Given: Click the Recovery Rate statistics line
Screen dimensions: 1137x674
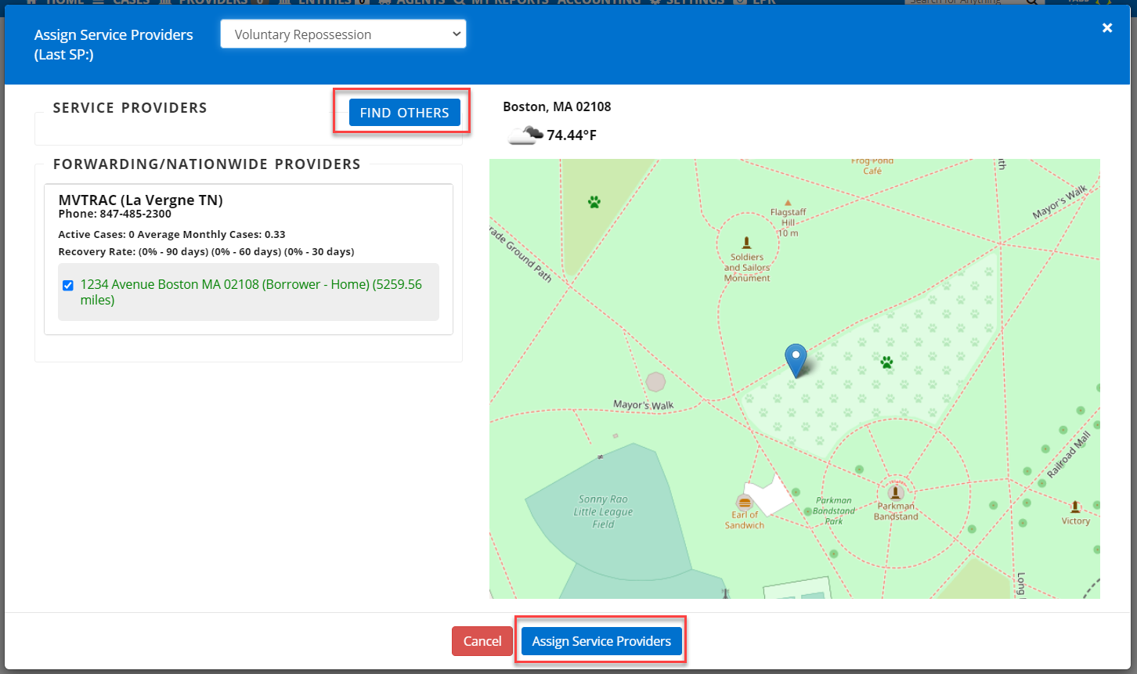Looking at the screenshot, I should [206, 251].
